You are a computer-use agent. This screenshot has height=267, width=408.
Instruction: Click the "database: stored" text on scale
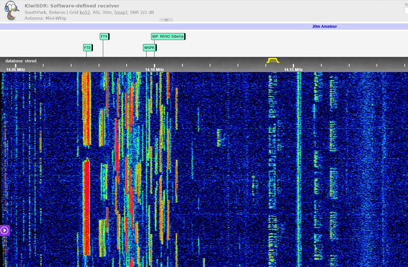(x=21, y=61)
